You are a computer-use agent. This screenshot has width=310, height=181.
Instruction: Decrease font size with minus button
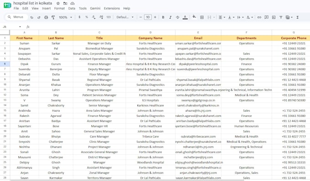click(140, 17)
